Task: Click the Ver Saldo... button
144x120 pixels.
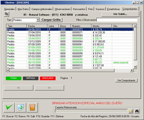Action: [x=120, y=14]
